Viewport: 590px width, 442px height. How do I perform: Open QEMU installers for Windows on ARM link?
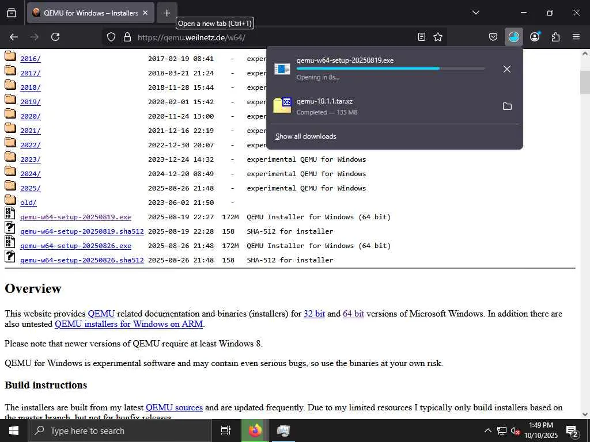pos(128,324)
